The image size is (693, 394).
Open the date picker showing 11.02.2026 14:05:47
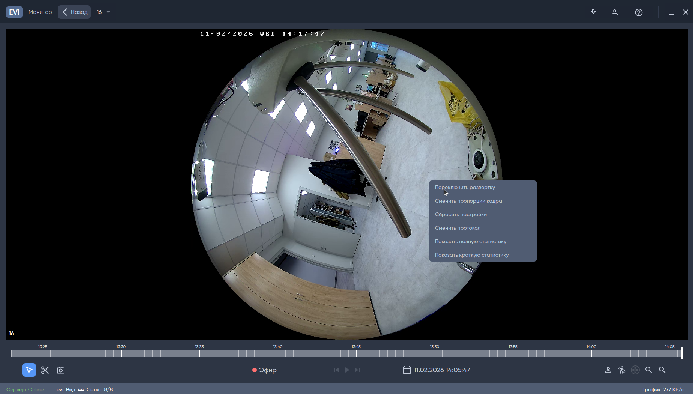(436, 370)
